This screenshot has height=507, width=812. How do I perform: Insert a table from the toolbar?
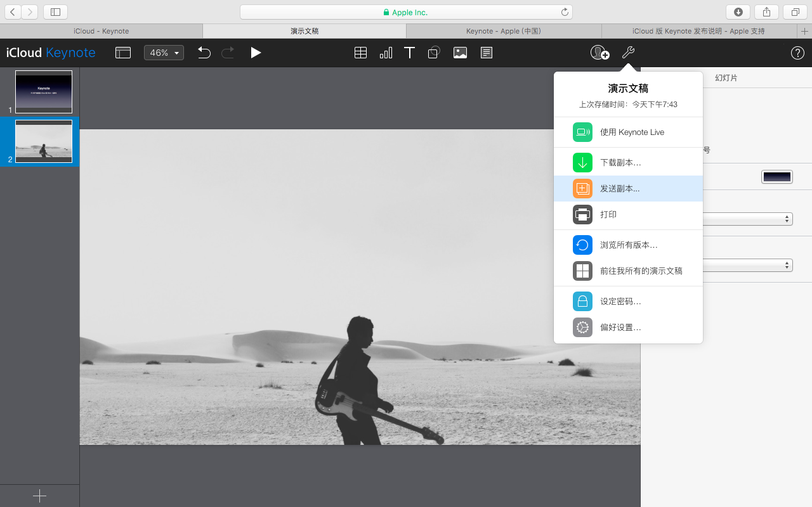coord(360,53)
